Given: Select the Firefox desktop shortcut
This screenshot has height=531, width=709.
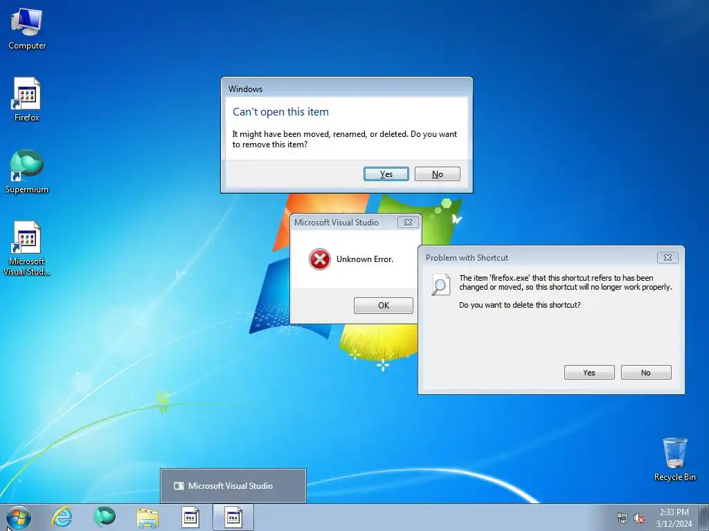Looking at the screenshot, I should 27,100.
